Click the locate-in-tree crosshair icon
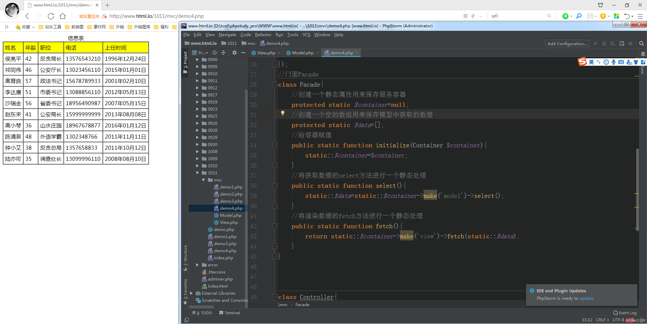The height and width of the screenshot is (324, 647). pos(215,53)
